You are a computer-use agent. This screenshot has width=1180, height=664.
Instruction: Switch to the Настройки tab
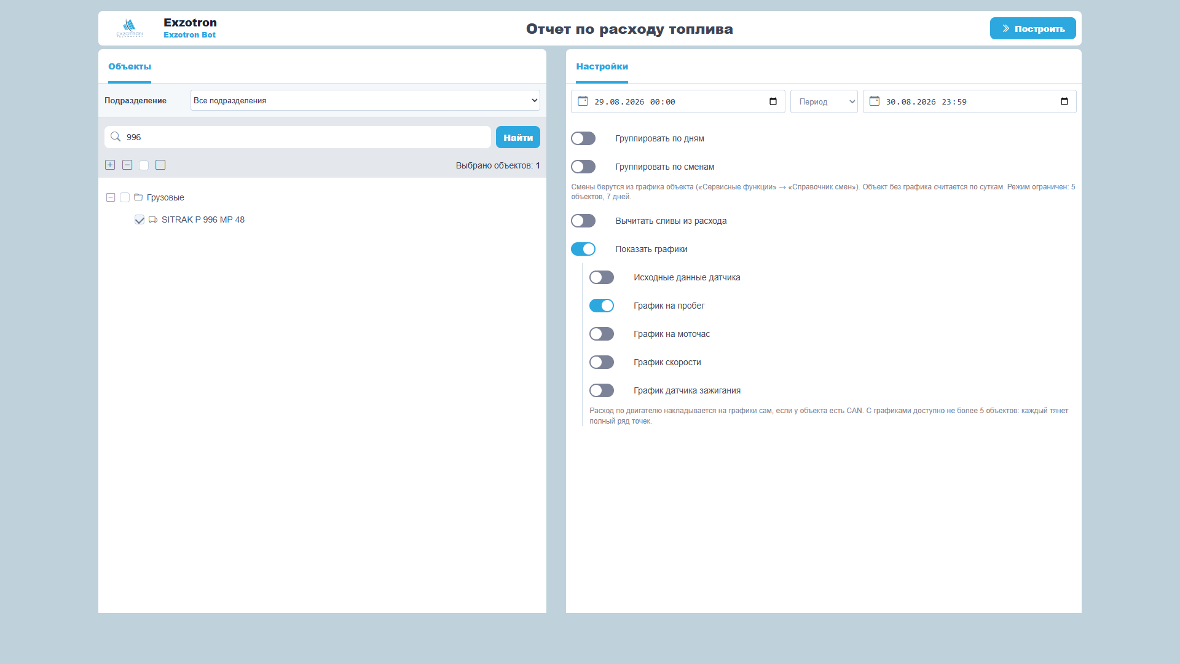[602, 66]
